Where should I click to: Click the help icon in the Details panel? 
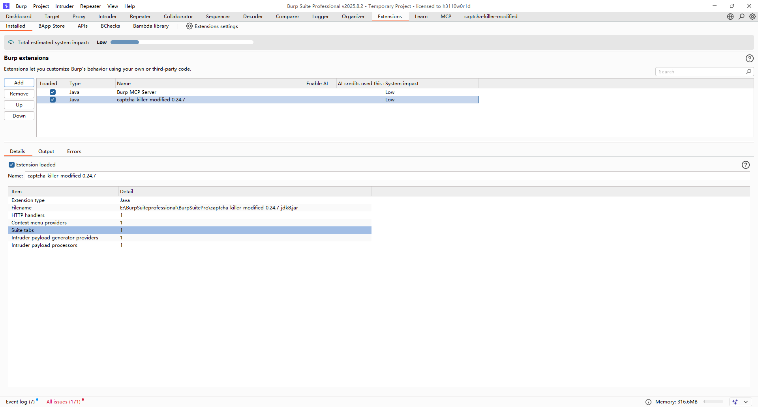[745, 165]
